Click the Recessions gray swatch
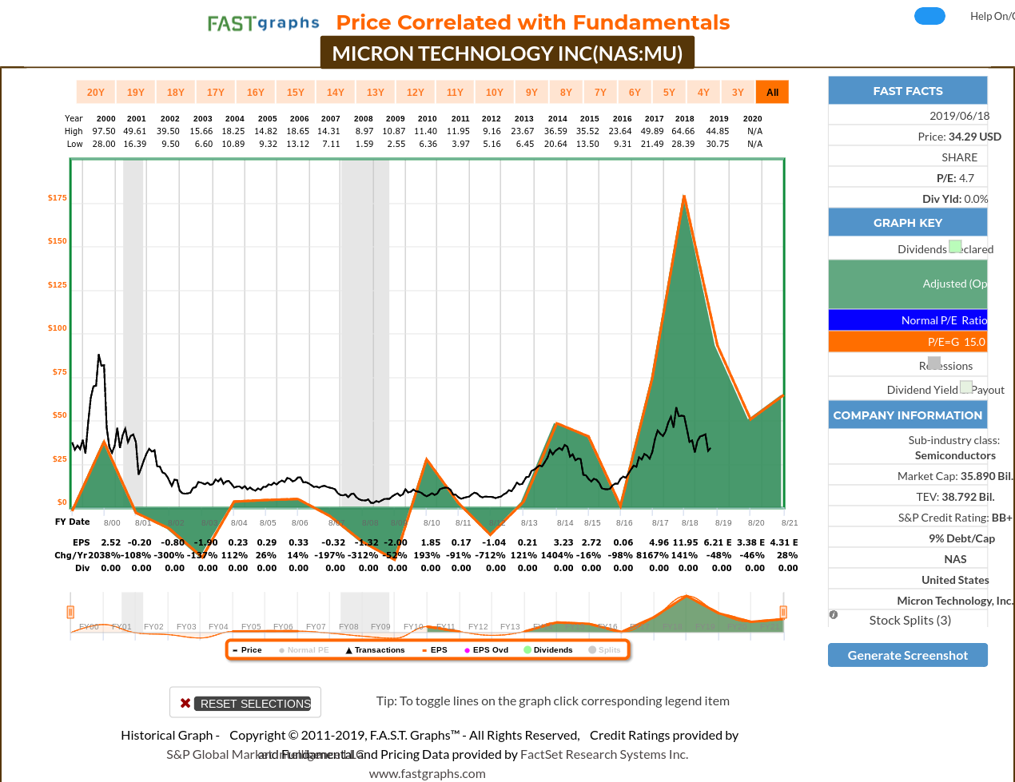 [934, 363]
